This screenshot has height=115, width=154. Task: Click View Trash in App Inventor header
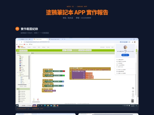(x=108, y=47)
